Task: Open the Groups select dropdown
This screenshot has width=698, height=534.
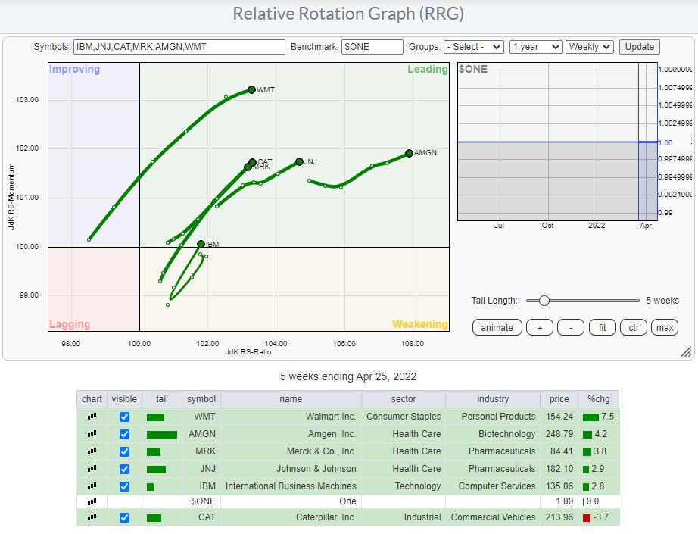Action: coord(474,47)
